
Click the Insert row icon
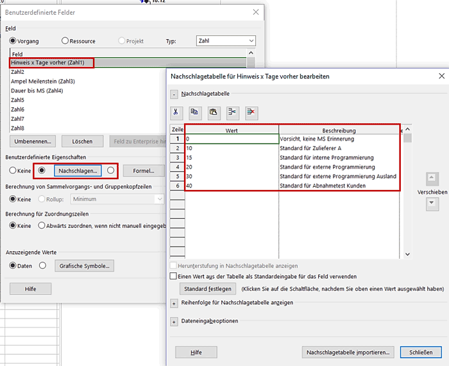click(x=233, y=112)
